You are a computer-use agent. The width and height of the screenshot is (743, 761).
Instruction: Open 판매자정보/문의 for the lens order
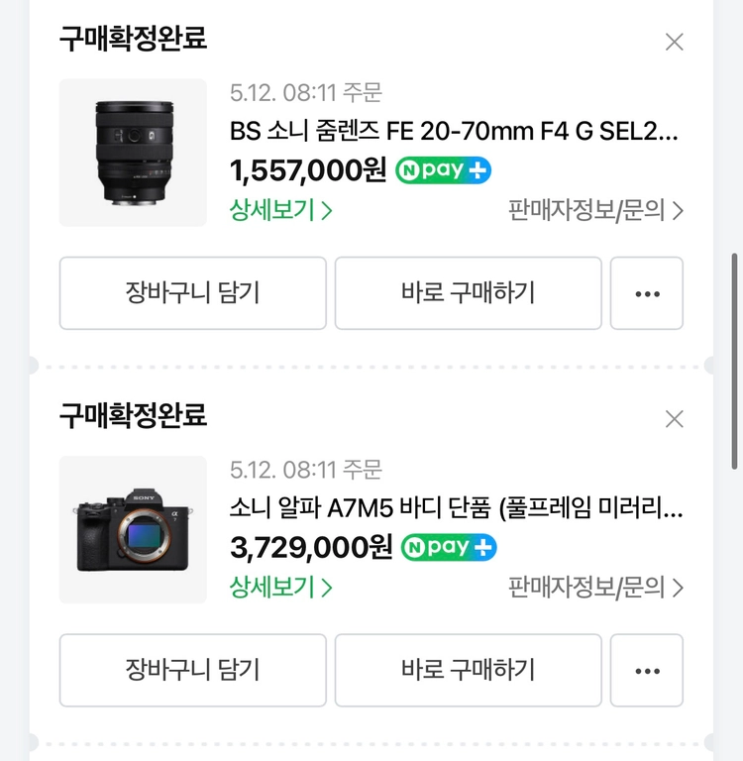click(x=595, y=211)
